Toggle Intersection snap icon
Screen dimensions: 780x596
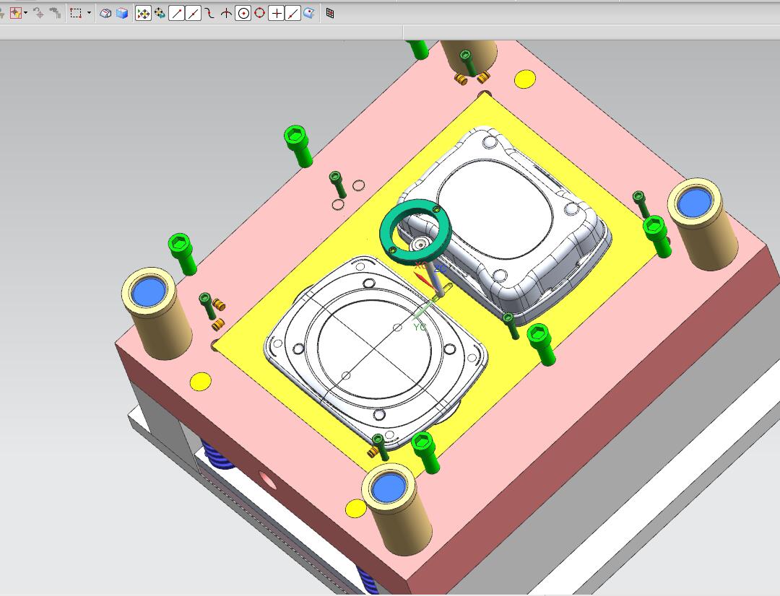(x=226, y=14)
